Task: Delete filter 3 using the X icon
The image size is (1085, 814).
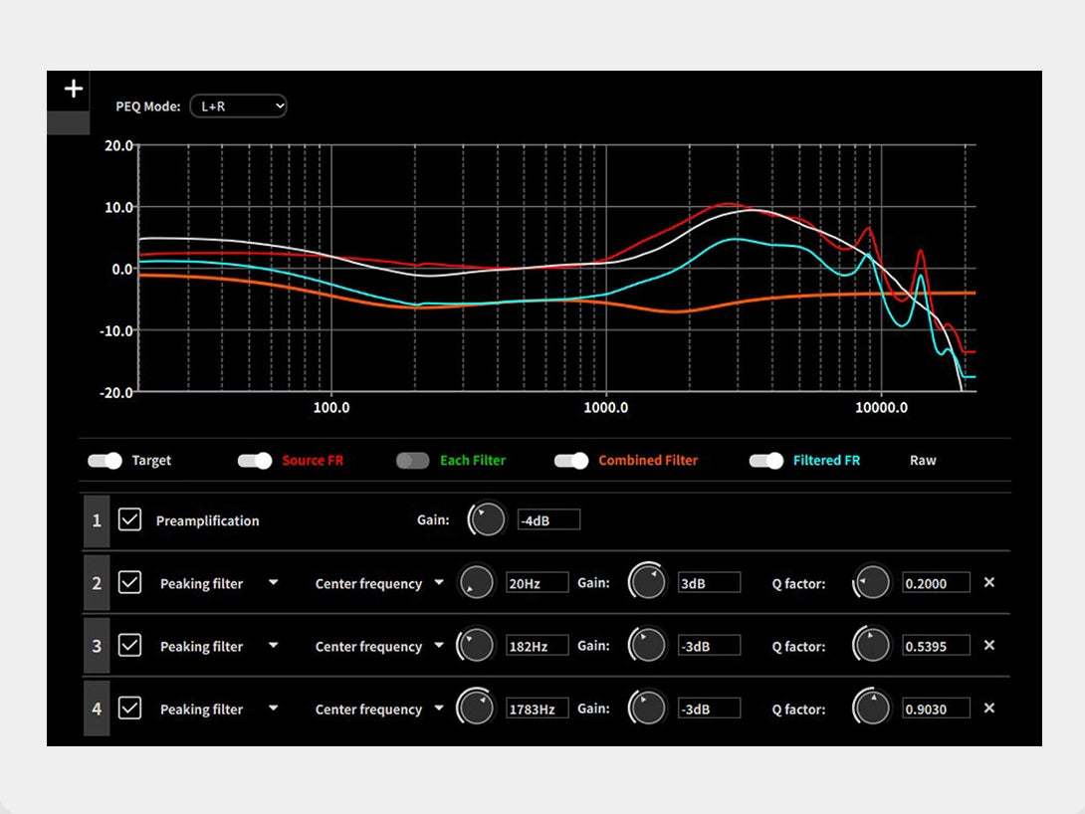Action: (988, 645)
